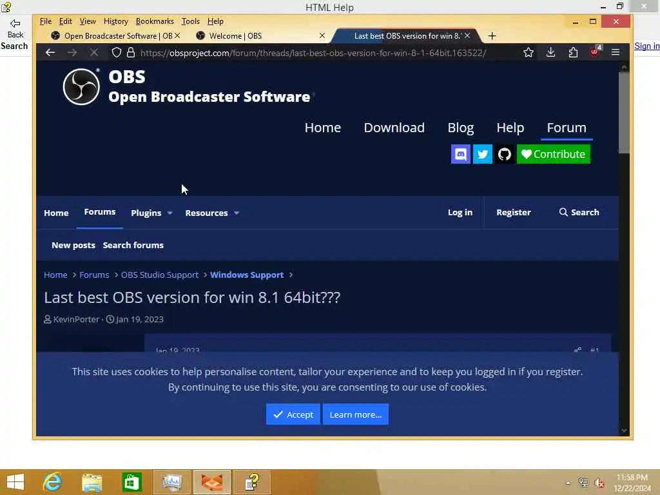Viewport: 660px width, 495px height.
Task: Open a new tab with plus button
Action: pyautogui.click(x=492, y=36)
